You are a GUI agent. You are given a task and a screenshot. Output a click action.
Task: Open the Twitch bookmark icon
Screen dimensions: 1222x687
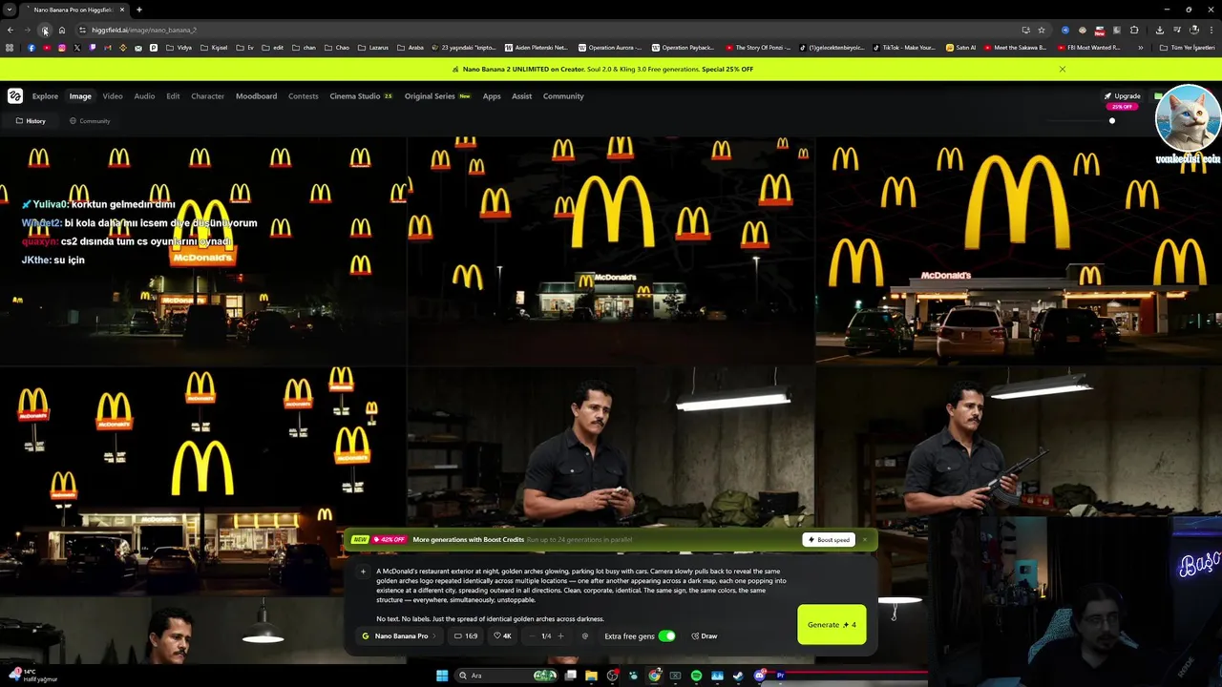93,48
